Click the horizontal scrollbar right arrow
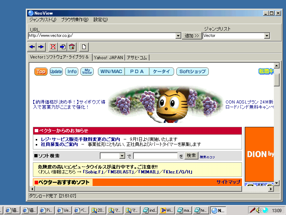Screen dimensions: 286x215 (x=271, y=189)
